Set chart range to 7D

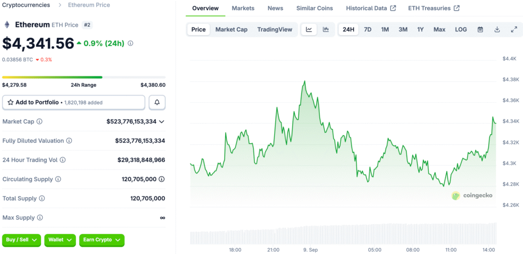click(368, 30)
